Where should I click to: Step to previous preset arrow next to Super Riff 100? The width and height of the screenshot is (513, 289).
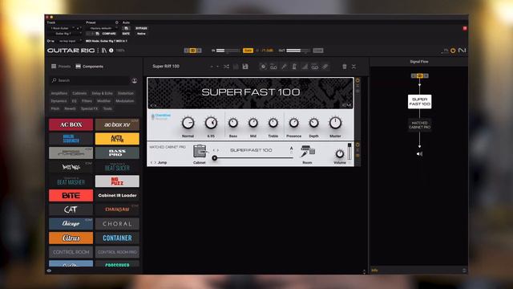pyautogui.click(x=211, y=67)
